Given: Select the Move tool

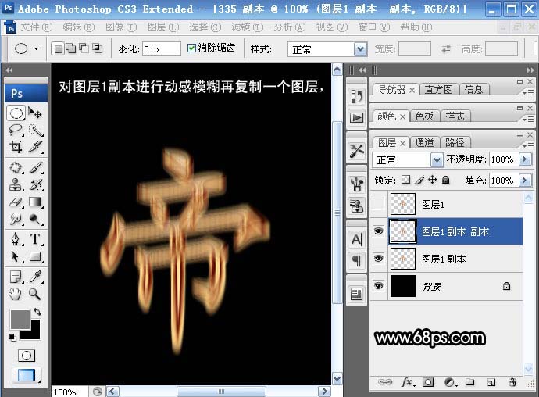Looking at the screenshot, I should click(x=35, y=113).
